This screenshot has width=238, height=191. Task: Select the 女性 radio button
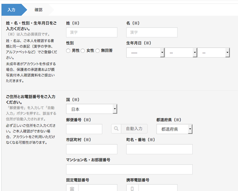point(83,51)
